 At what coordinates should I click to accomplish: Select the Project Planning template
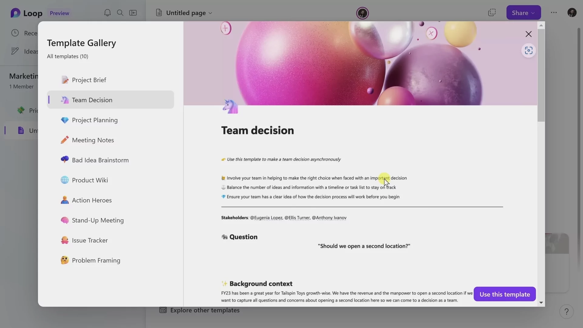[111, 120]
